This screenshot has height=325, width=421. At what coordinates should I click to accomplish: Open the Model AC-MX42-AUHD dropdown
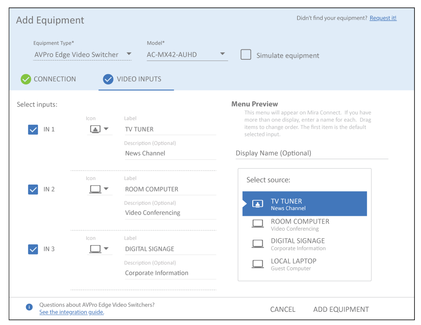pos(187,54)
